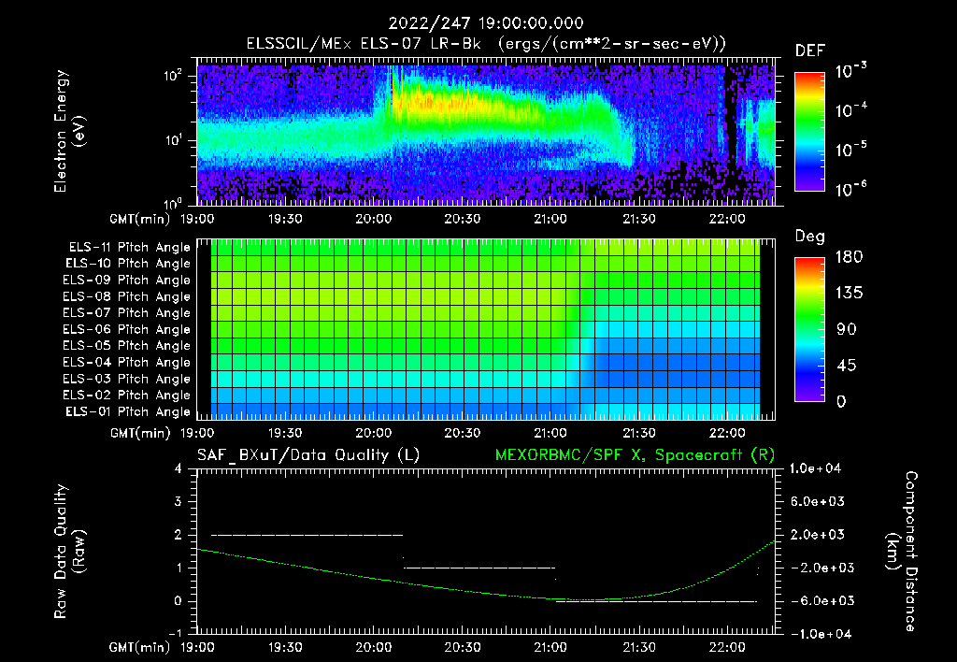Click the DEF color bar heading
The height and width of the screenshot is (662, 957).
pos(810,50)
